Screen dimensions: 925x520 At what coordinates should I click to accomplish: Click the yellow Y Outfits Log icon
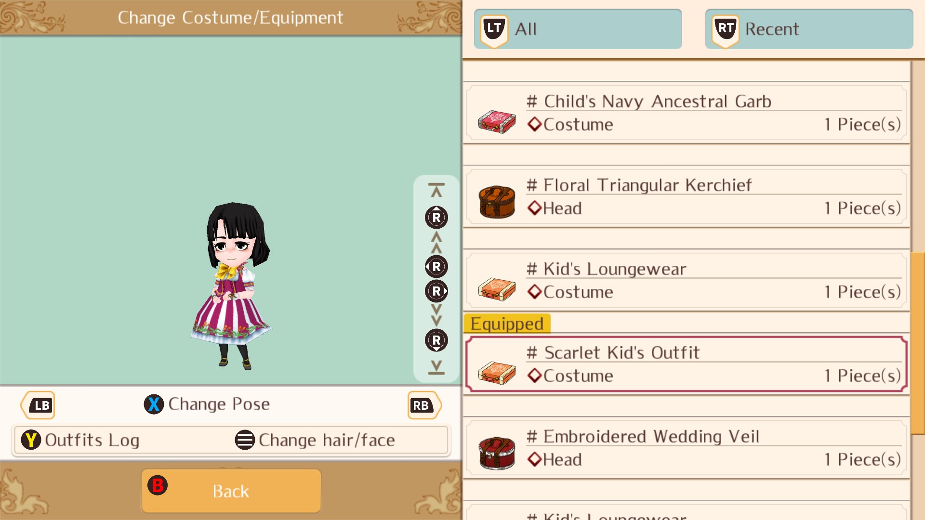tap(31, 440)
